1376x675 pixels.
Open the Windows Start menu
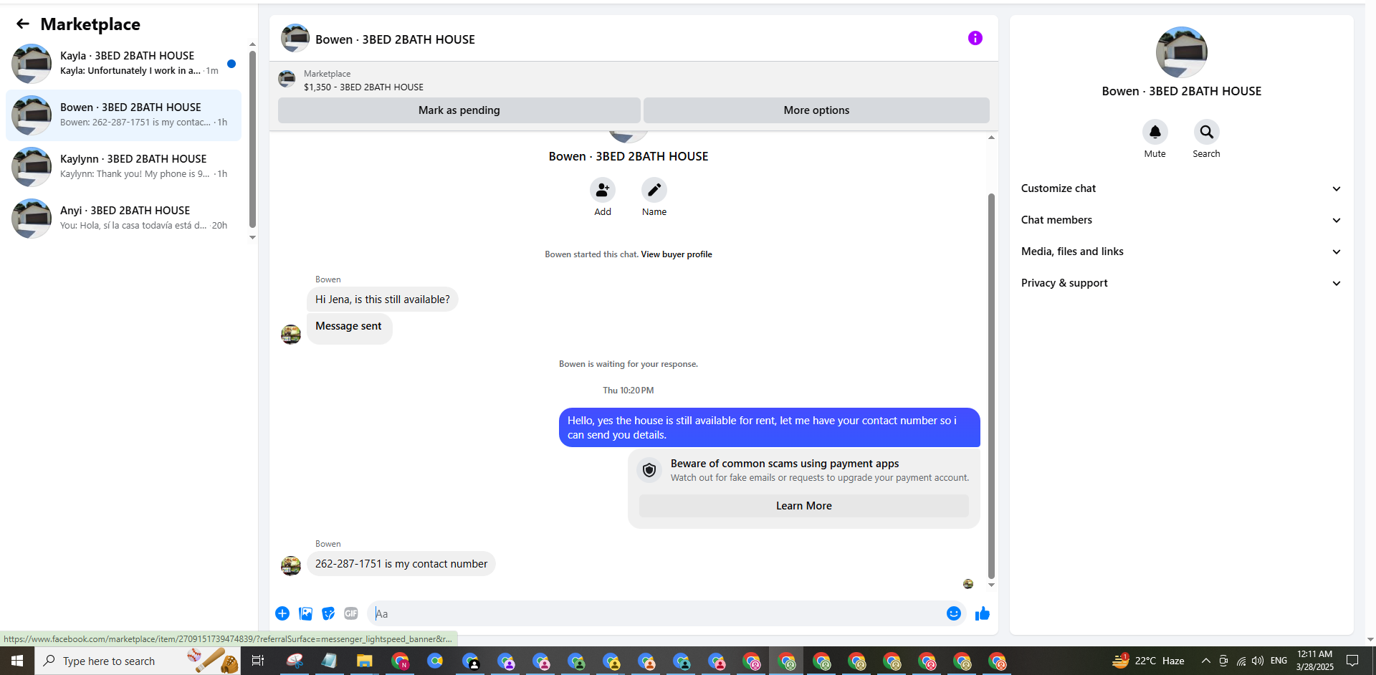17,661
